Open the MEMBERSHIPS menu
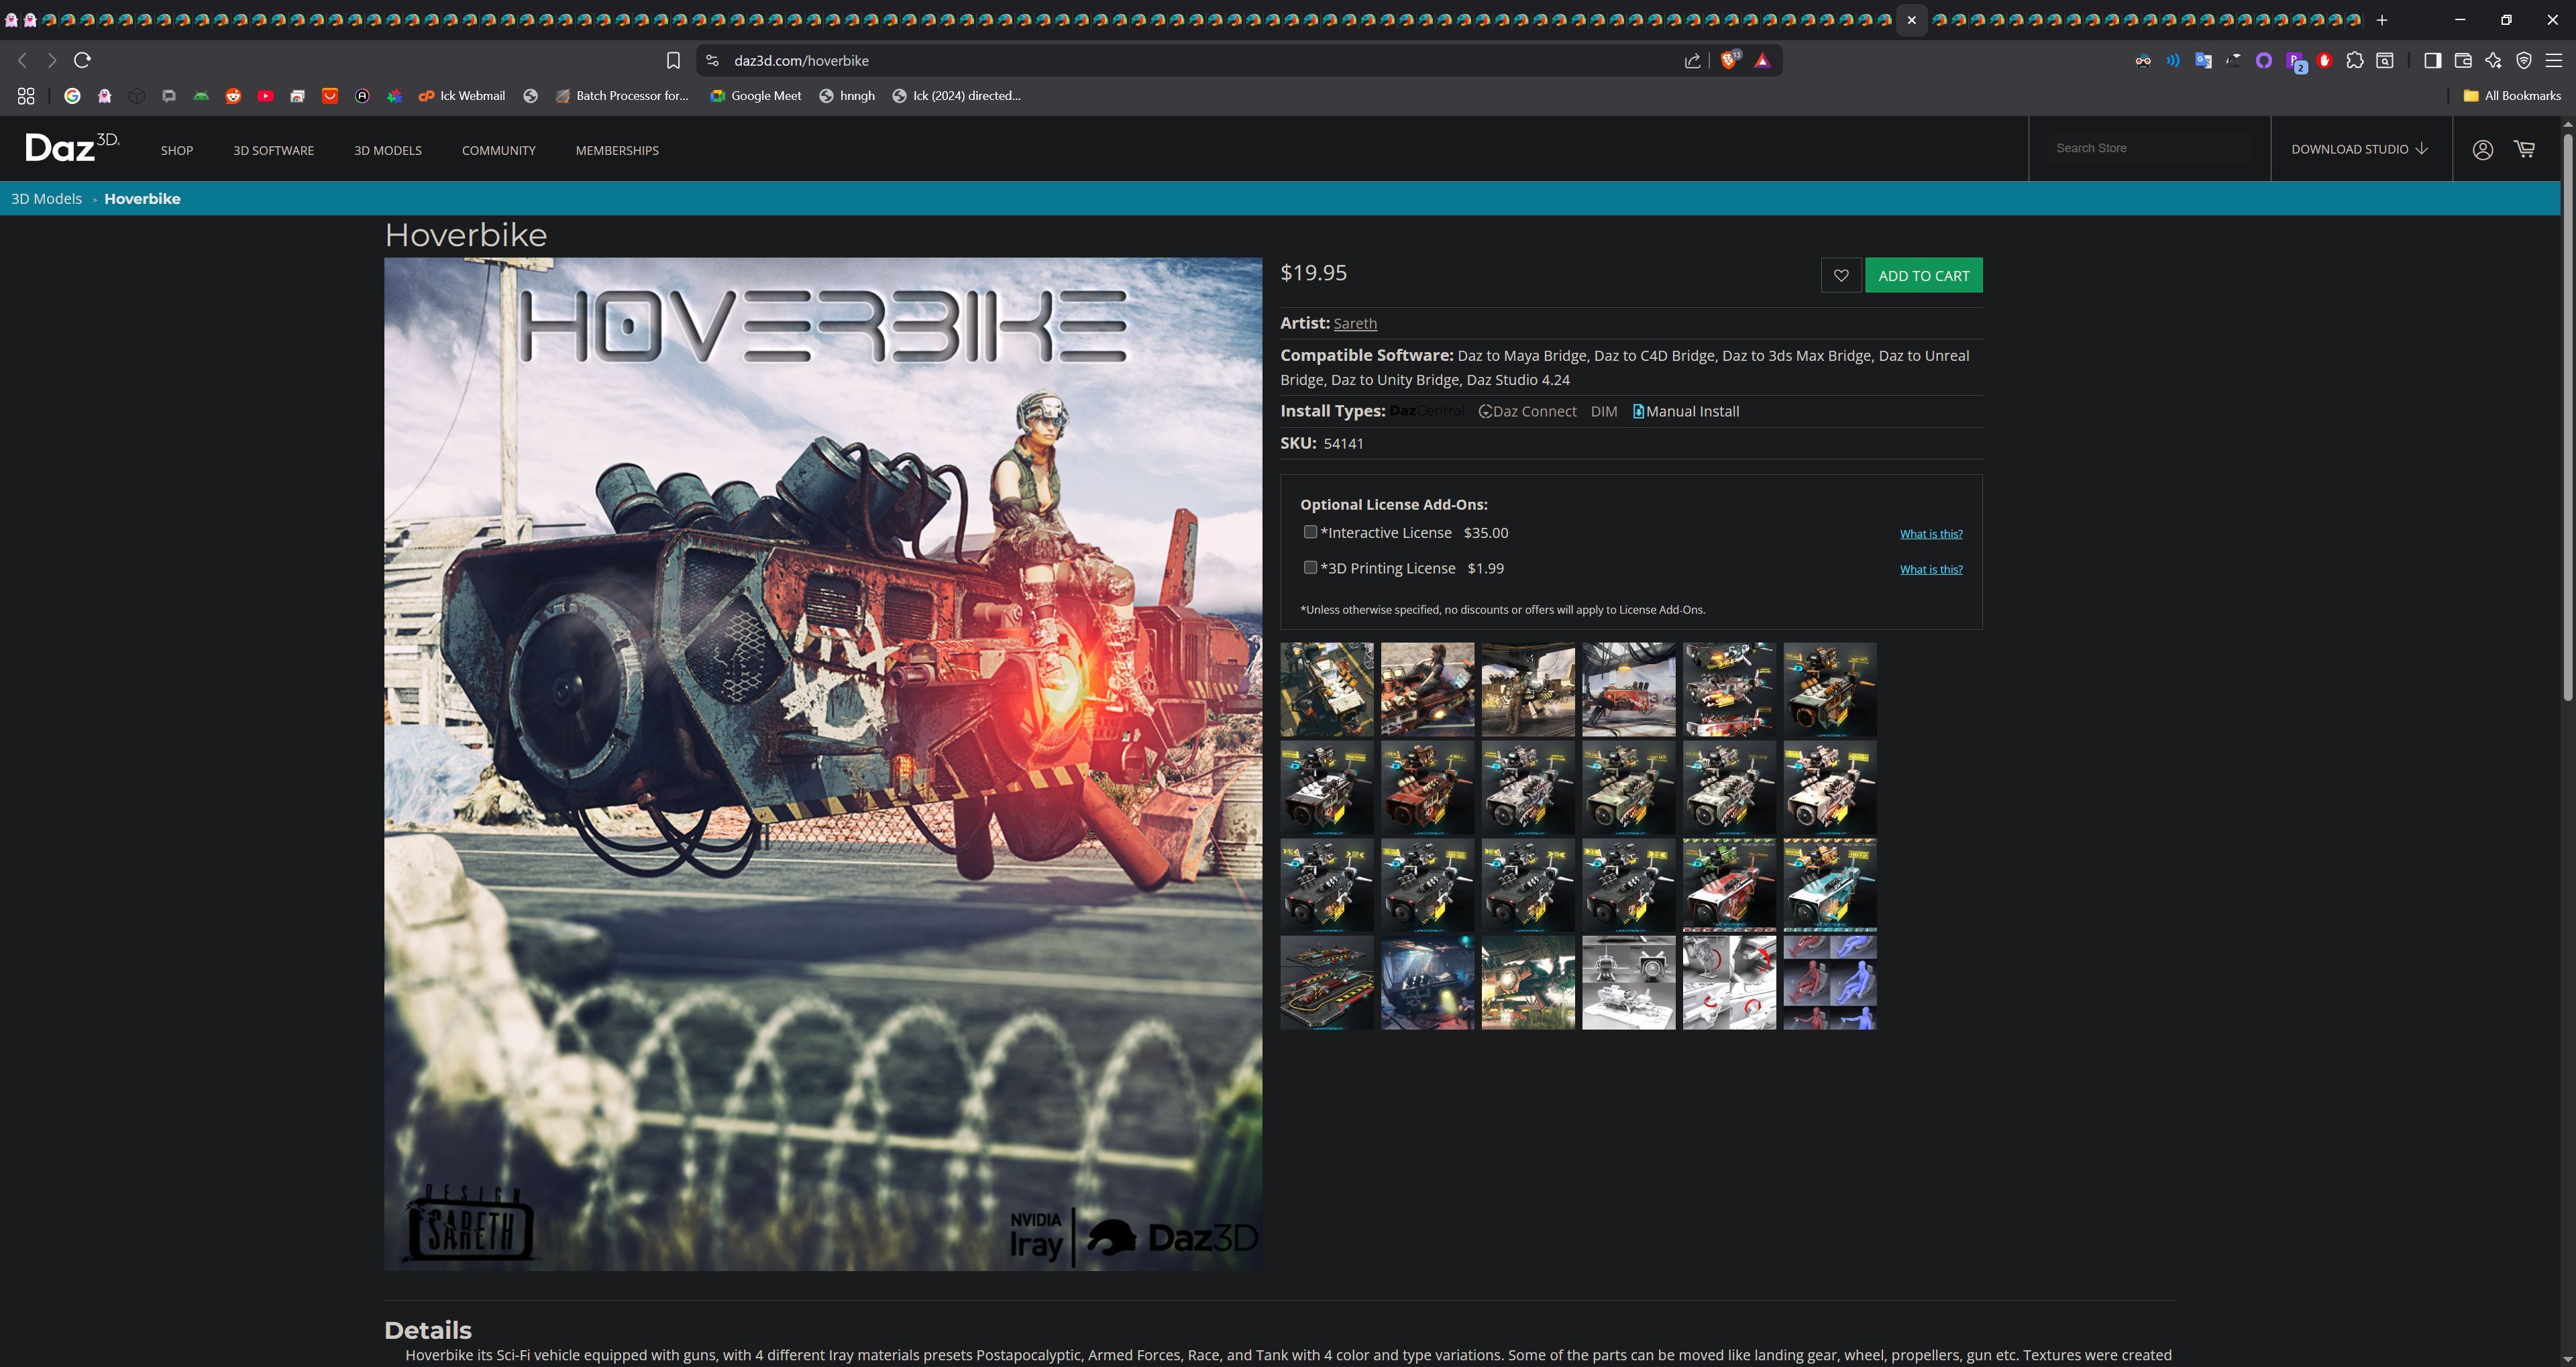Image resolution: width=2576 pixels, height=1367 pixels. (x=617, y=150)
